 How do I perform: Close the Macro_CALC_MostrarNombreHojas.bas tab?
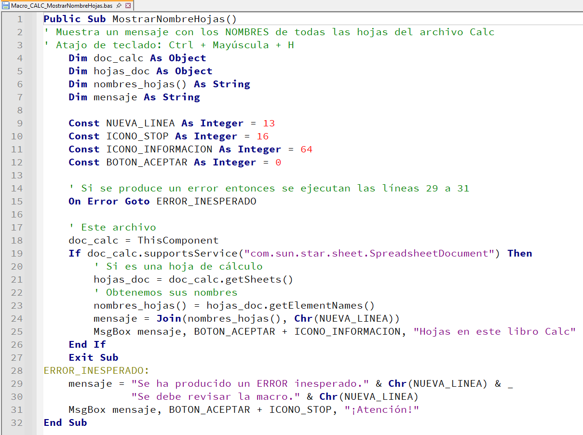(x=128, y=5)
